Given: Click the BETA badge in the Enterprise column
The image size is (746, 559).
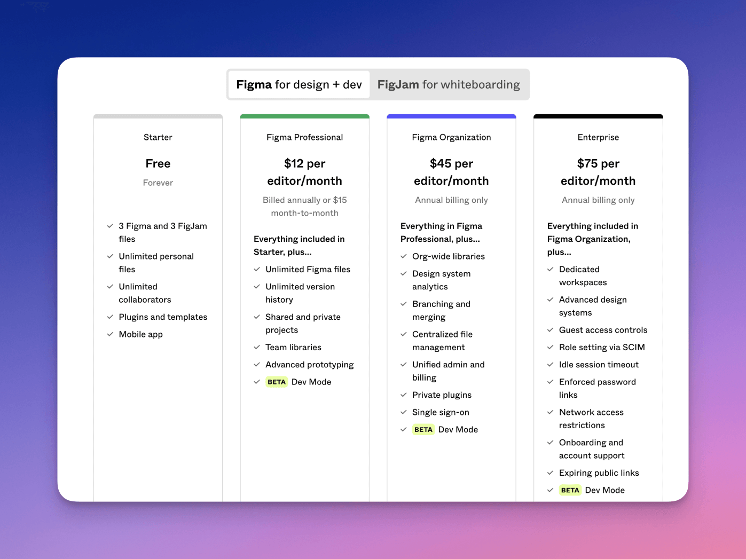Looking at the screenshot, I should [570, 490].
